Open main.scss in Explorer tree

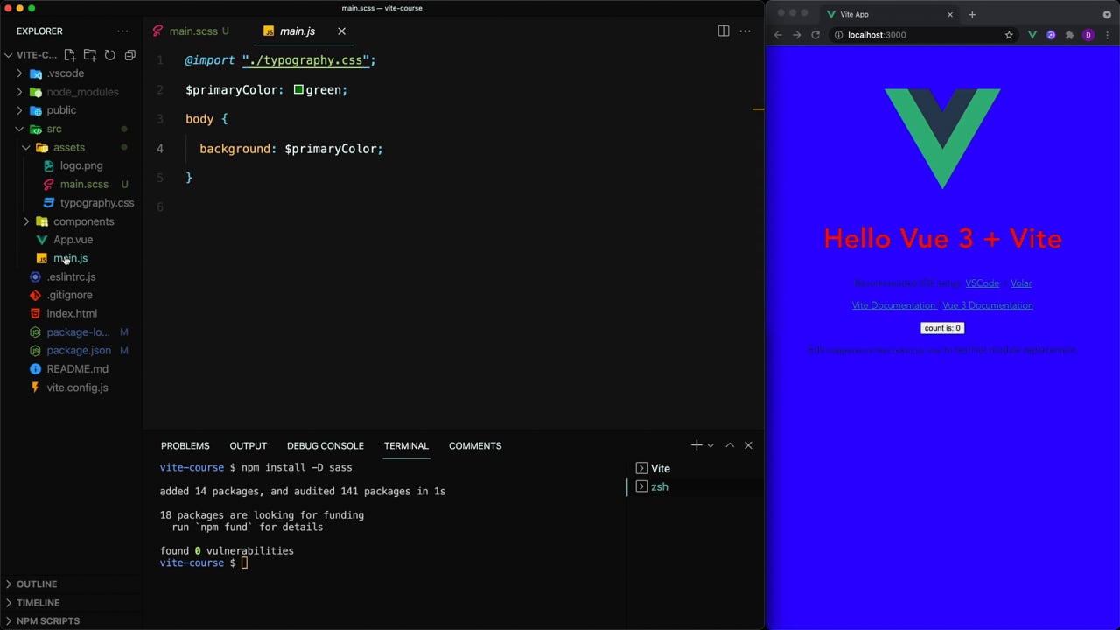click(84, 184)
